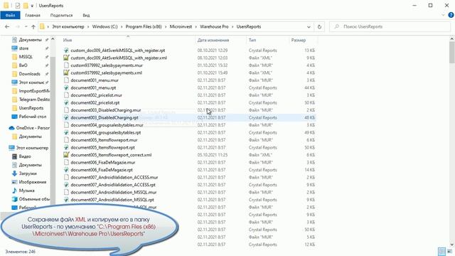This screenshot has width=455, height=256.
Task: Go to Program Files (x86) breadcrumb
Action: pyautogui.click(x=144, y=27)
